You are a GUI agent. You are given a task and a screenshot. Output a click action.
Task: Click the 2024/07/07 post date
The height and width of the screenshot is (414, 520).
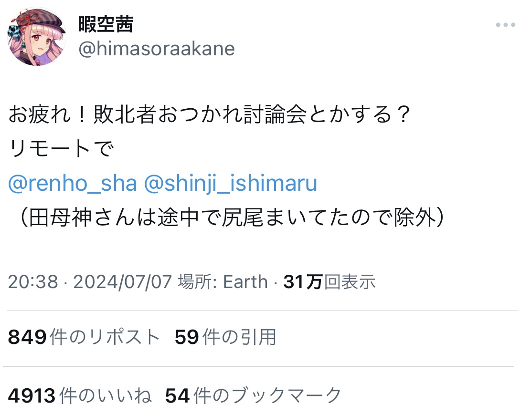tap(122, 282)
